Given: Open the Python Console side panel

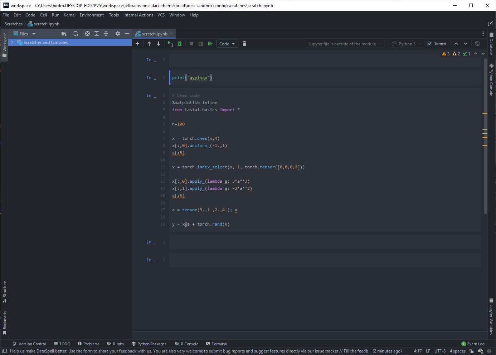Looking at the screenshot, I should 492,79.
